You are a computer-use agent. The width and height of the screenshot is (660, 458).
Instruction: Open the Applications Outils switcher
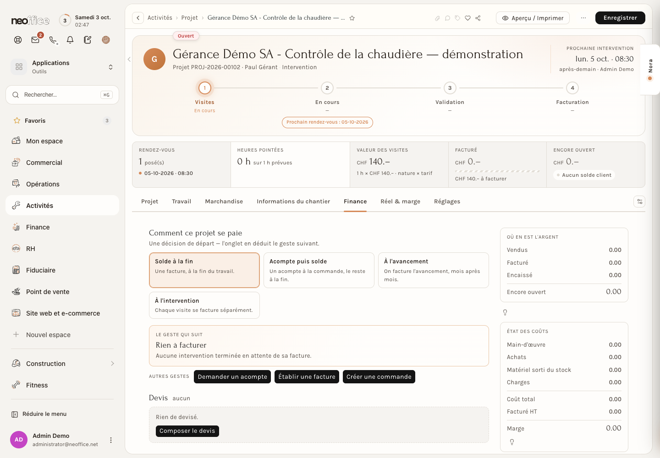tap(62, 67)
